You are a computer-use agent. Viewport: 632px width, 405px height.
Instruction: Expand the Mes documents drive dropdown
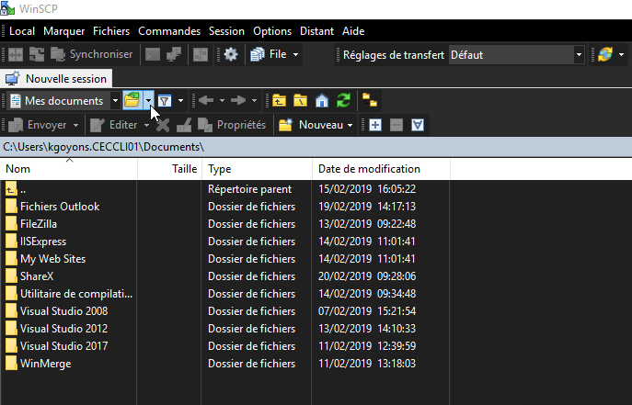coord(114,100)
